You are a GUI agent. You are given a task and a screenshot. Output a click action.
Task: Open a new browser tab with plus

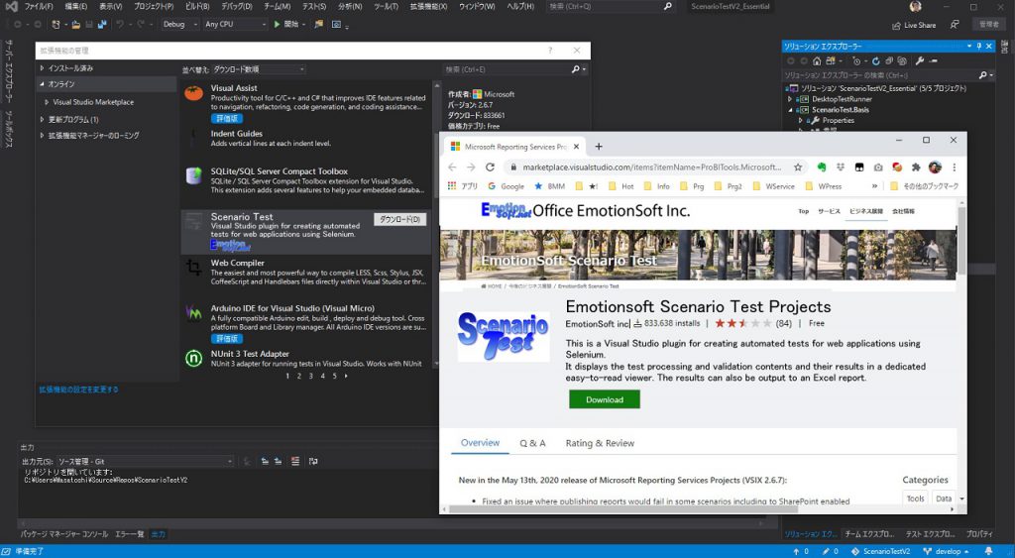point(599,147)
